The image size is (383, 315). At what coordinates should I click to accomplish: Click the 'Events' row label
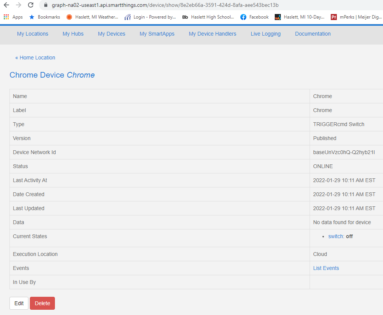tap(21, 268)
